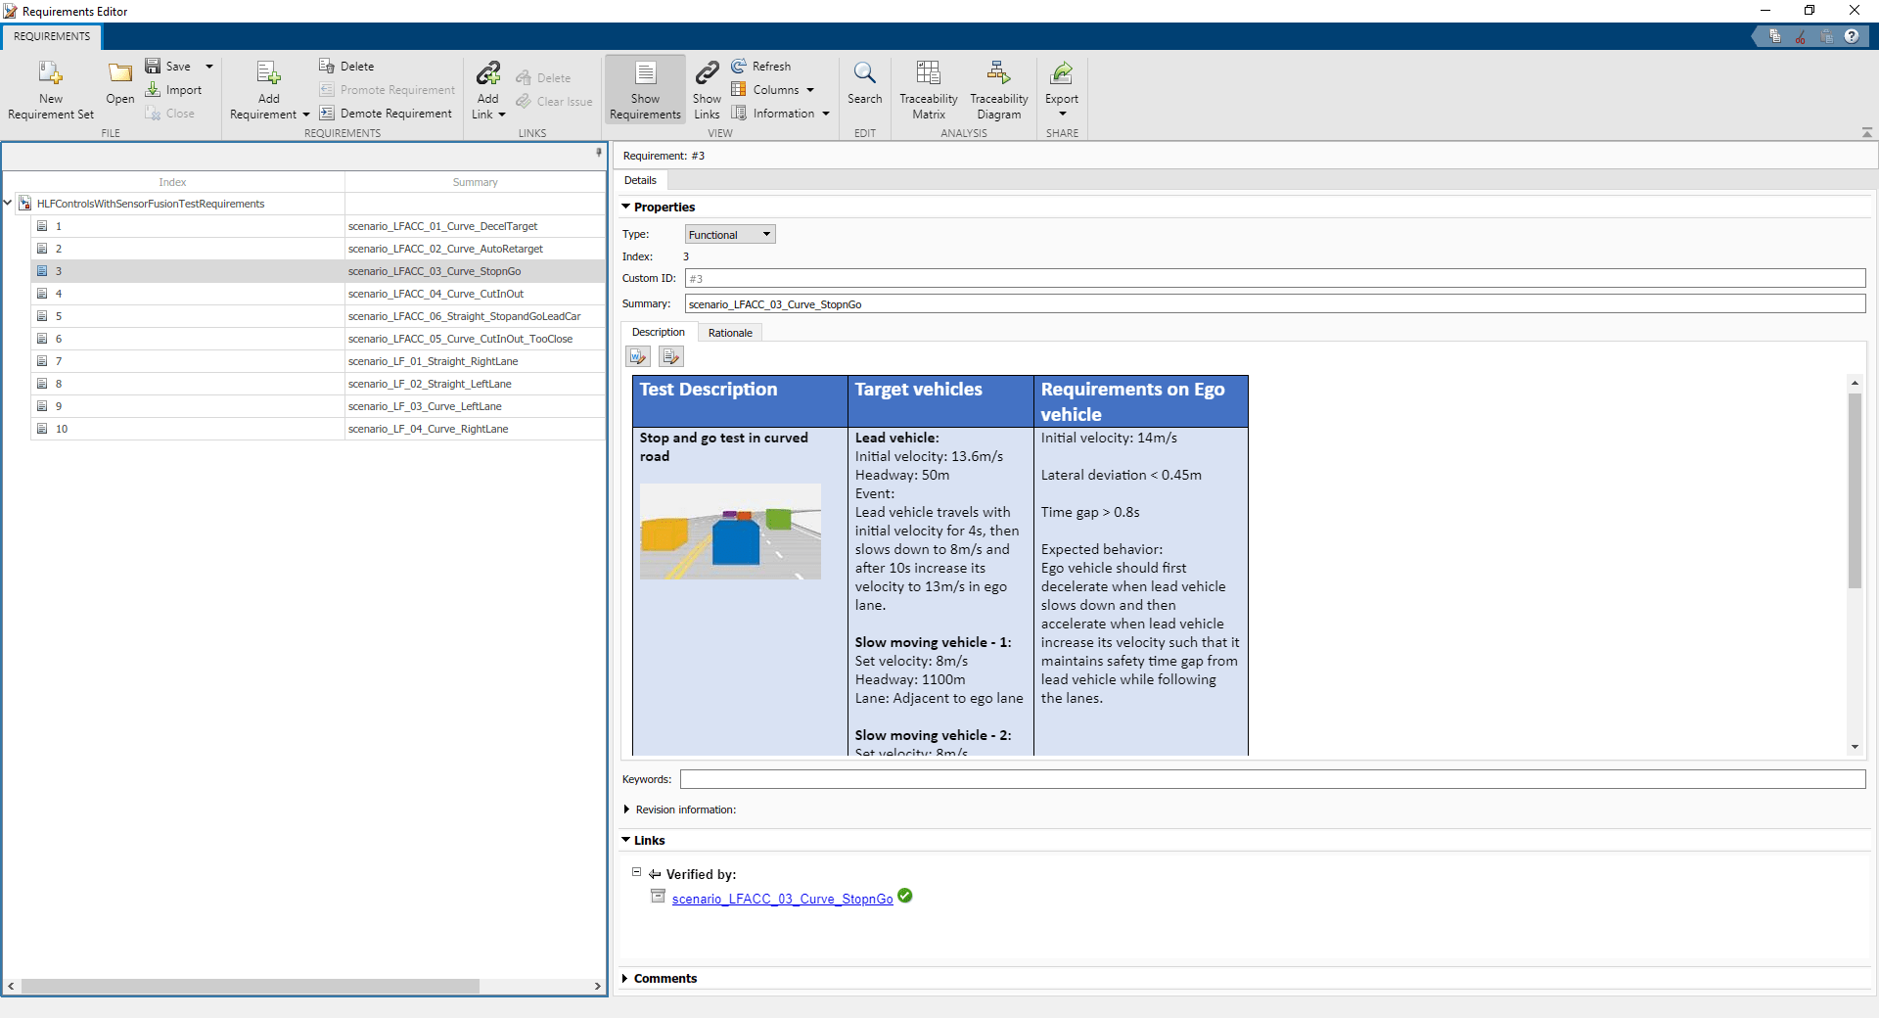Toggle the Show Links view
The image size is (1879, 1018).
707,74
